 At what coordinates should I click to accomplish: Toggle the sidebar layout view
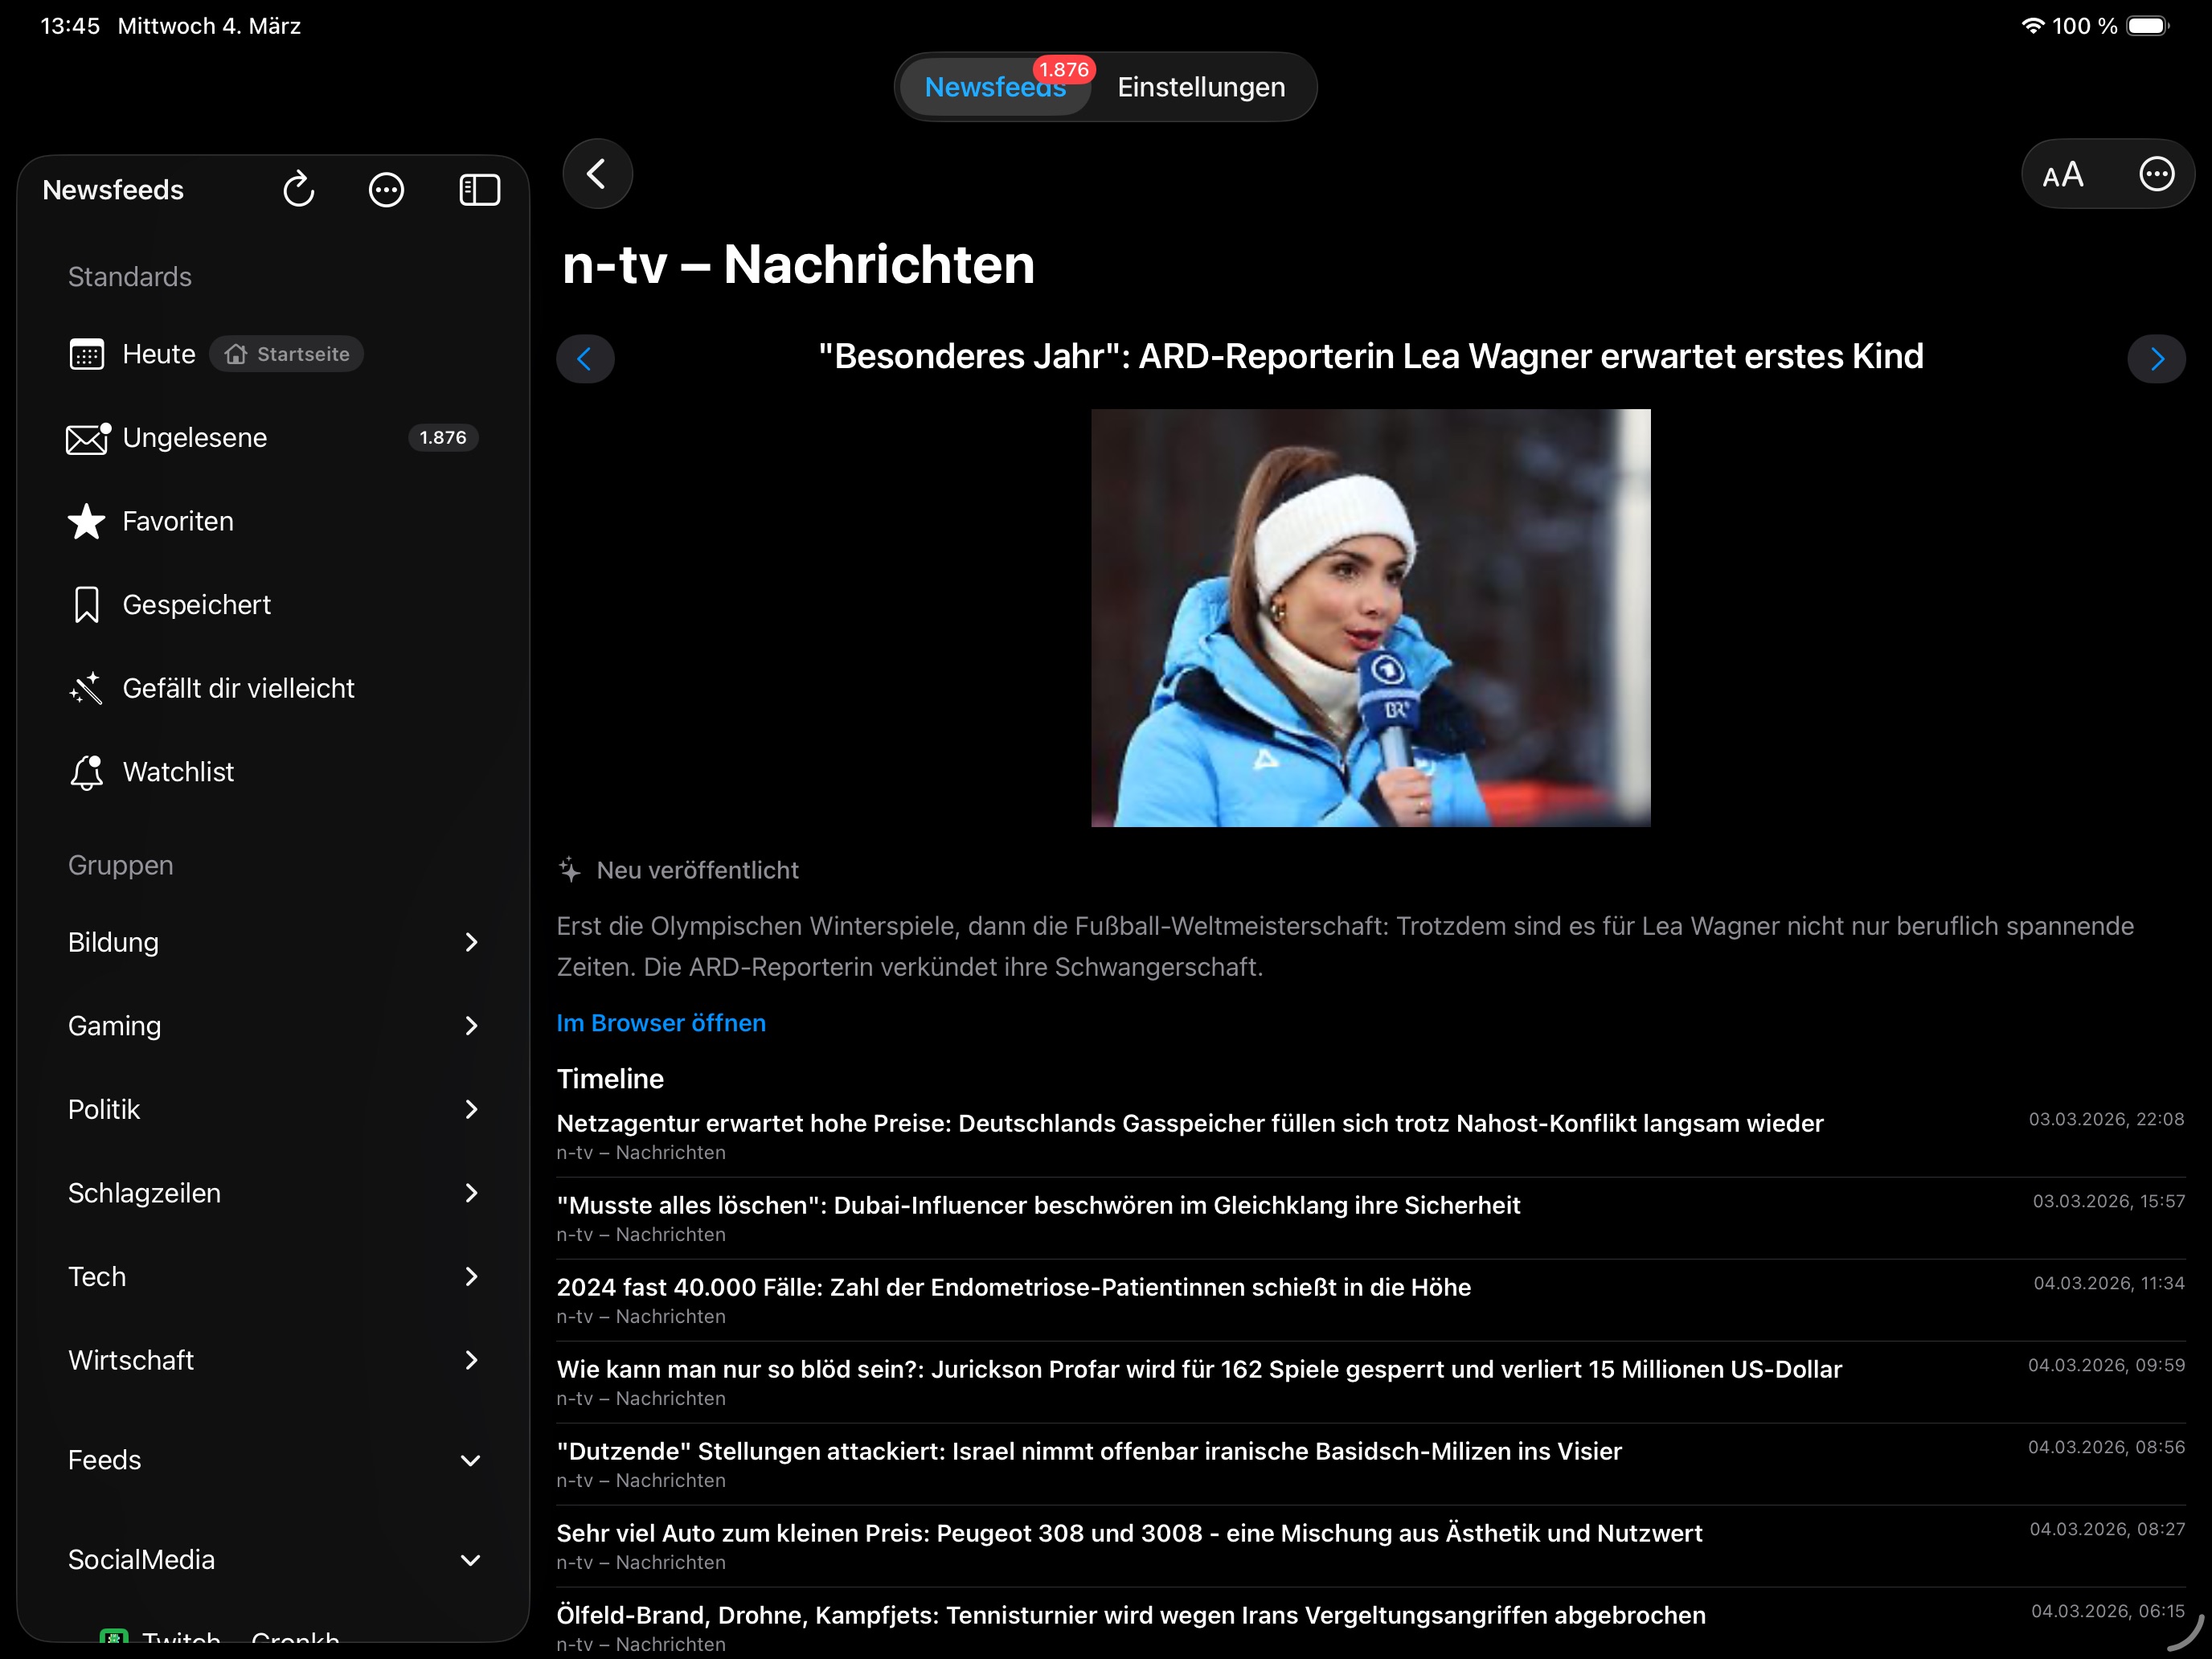pyautogui.click(x=479, y=189)
